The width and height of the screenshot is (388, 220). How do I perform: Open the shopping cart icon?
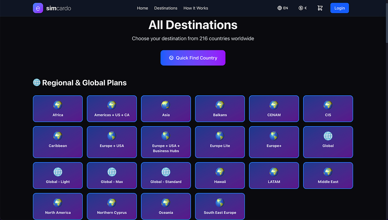pos(320,8)
